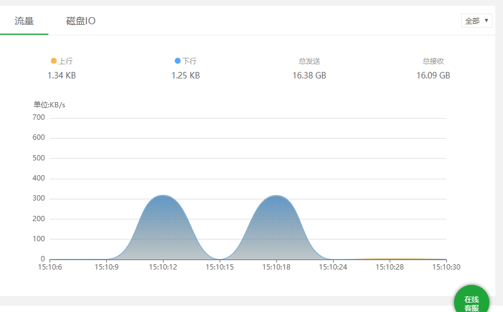Click the first traffic peak above 15:10:12
The width and height of the screenshot is (503, 312).
[163, 196]
